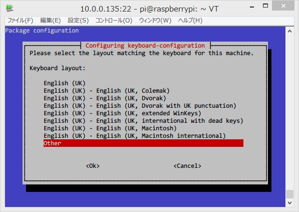
Task: Click the Tera Term app icon in title bar
Action: point(10,8)
